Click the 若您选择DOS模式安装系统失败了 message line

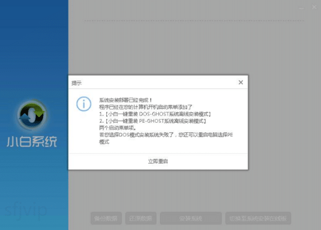click(x=166, y=134)
